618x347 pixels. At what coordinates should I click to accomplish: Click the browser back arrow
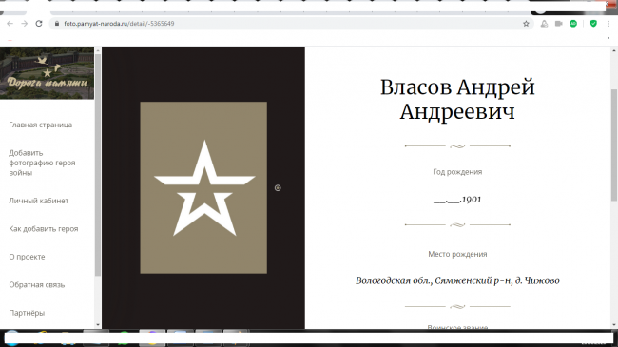[10, 24]
